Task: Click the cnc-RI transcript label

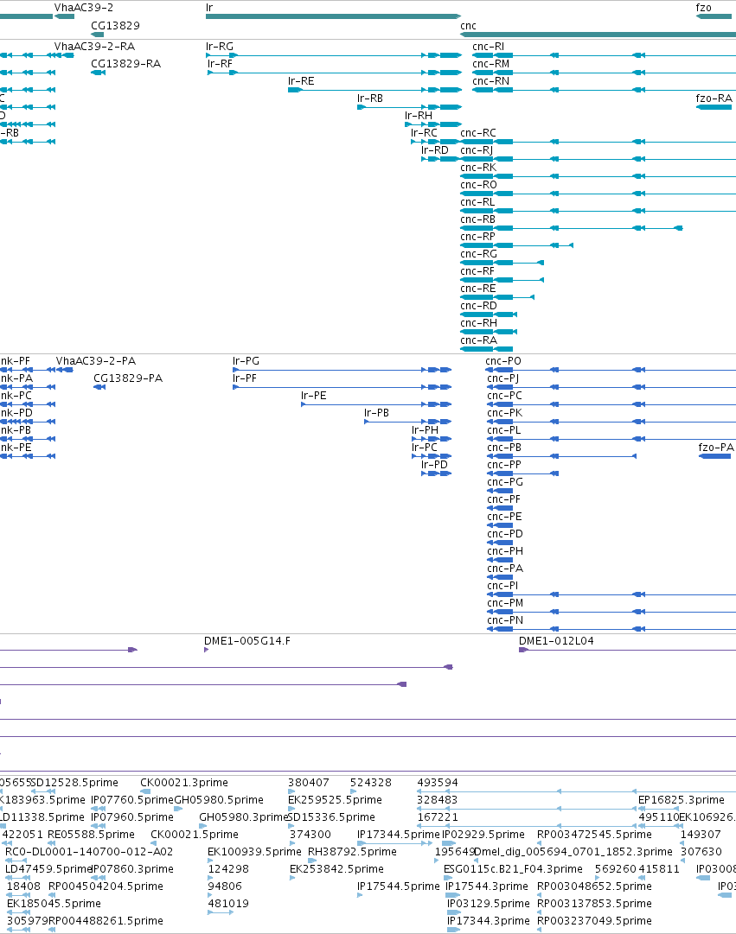Action: click(488, 47)
